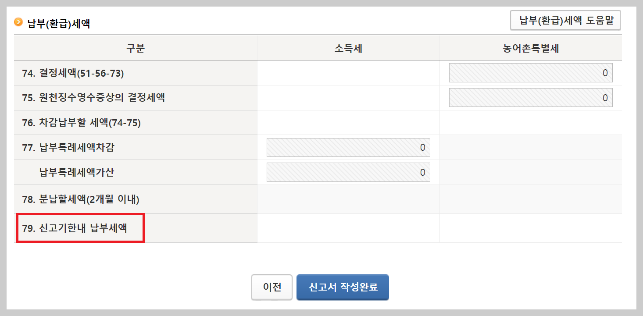The width and height of the screenshot is (643, 316).
Task: Select the 75. 원천징수영수증상의 결정세액 농어촌특별세 field
Action: pos(530,97)
